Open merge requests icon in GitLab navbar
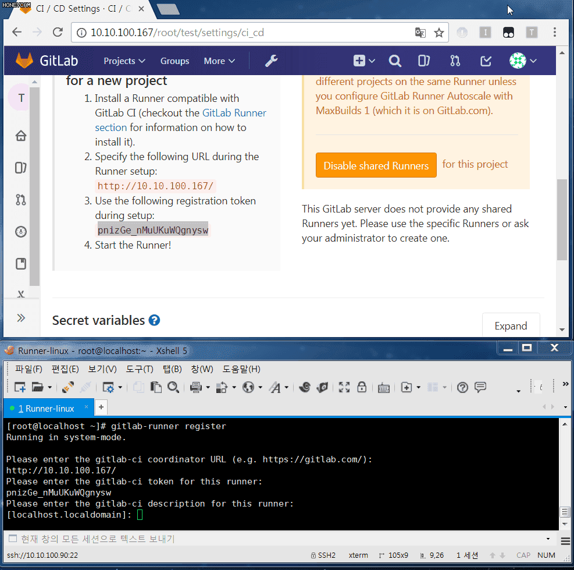The image size is (574, 570). [455, 61]
